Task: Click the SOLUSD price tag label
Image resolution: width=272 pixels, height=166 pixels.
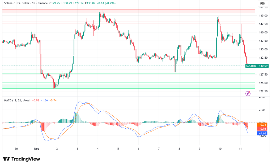Action: tap(251, 66)
